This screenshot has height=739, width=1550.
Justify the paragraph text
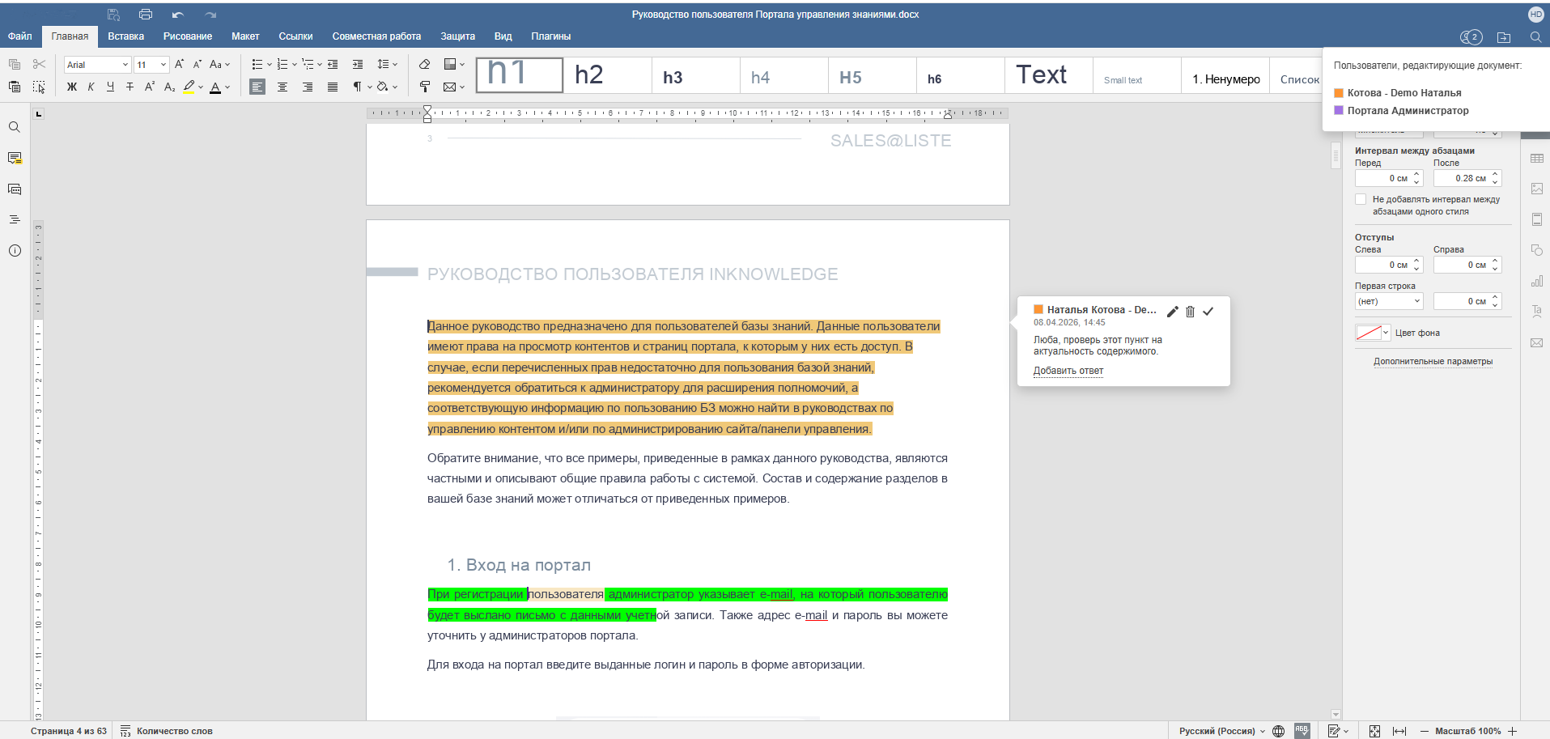[333, 87]
